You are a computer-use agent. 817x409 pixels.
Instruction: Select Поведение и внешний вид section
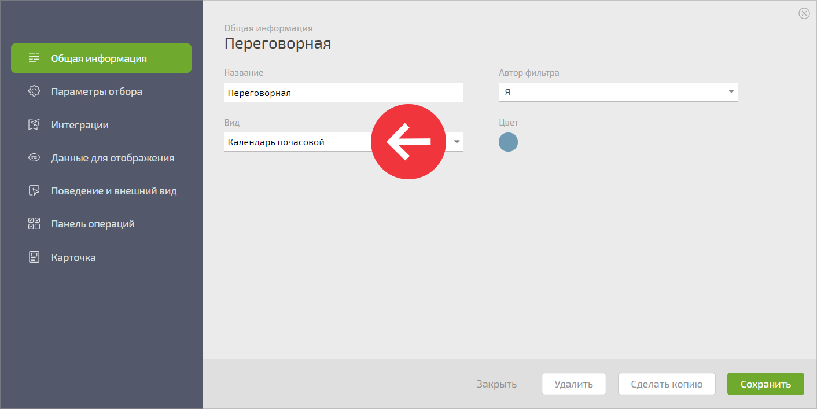(x=101, y=190)
